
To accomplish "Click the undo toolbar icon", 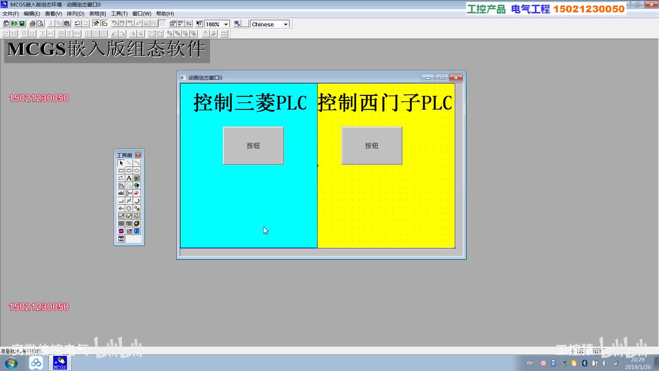I will tap(78, 24).
